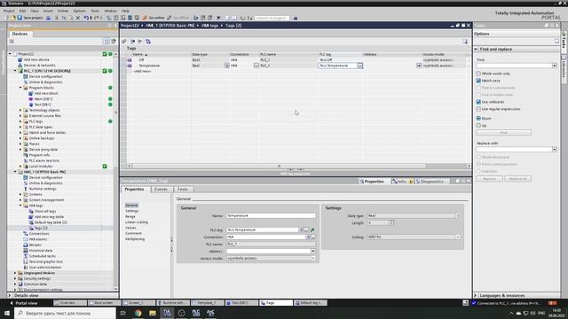Click the Print icon in the main toolbar
568x319 pixels.
click(x=48, y=18)
